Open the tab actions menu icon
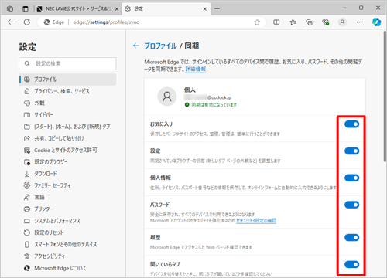387x278 pixels. (x=26, y=8)
